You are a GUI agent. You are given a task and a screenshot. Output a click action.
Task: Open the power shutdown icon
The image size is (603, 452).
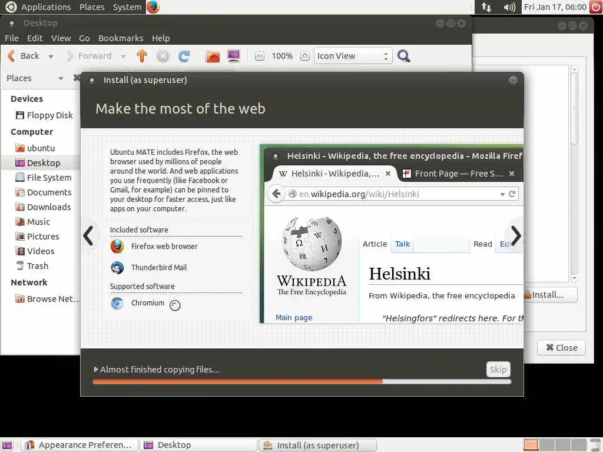click(596, 7)
